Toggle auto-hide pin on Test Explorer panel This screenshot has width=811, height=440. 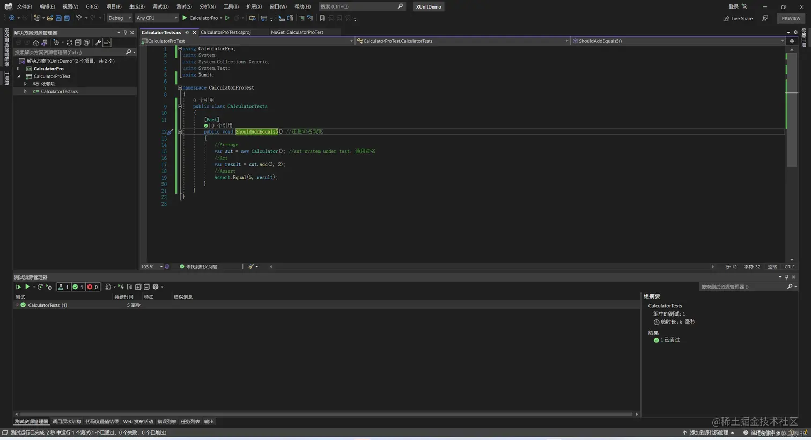[787, 277]
